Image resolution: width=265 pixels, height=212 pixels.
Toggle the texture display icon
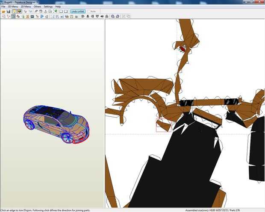pyautogui.click(x=19, y=12)
